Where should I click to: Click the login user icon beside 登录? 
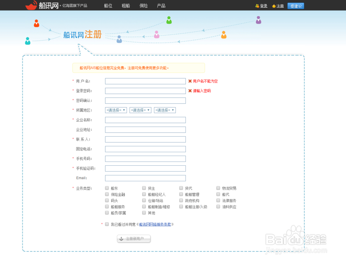[x=257, y=6]
